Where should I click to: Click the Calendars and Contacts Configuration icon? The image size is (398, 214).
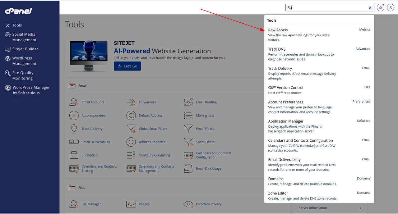click(x=188, y=155)
